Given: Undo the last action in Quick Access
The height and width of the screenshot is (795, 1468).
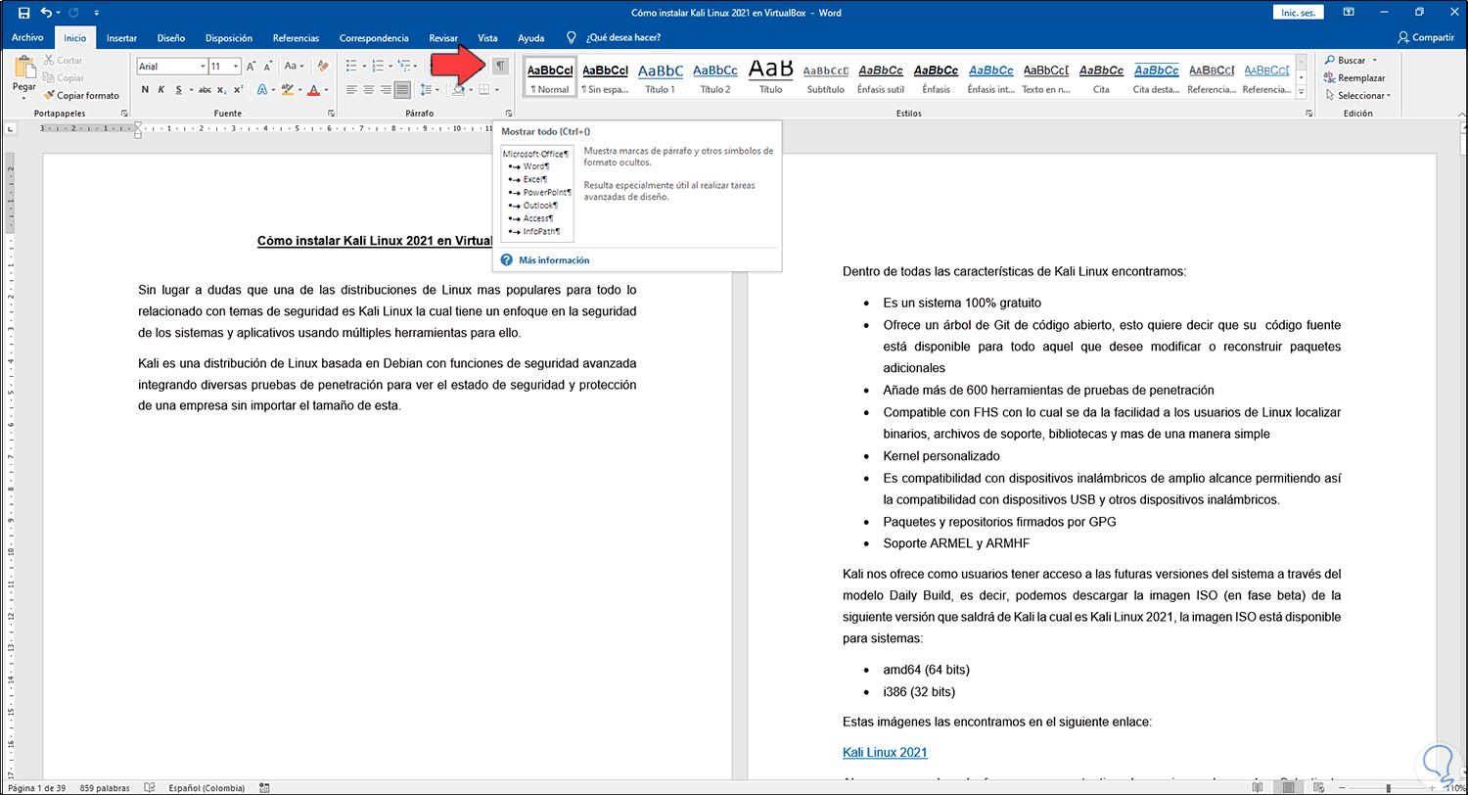Looking at the screenshot, I should click(x=47, y=13).
